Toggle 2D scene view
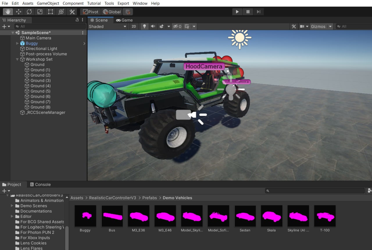The image size is (372, 250). pyautogui.click(x=134, y=26)
